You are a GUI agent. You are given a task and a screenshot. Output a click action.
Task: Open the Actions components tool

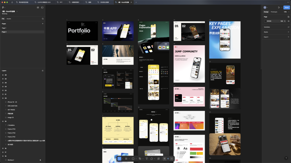pos(158,159)
